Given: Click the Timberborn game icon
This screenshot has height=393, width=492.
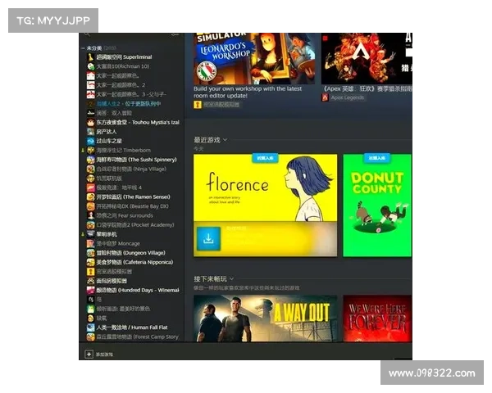Looking at the screenshot, I should click(x=91, y=151).
